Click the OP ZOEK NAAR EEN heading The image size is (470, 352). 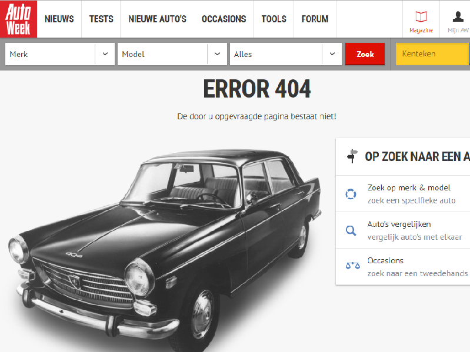coord(417,156)
